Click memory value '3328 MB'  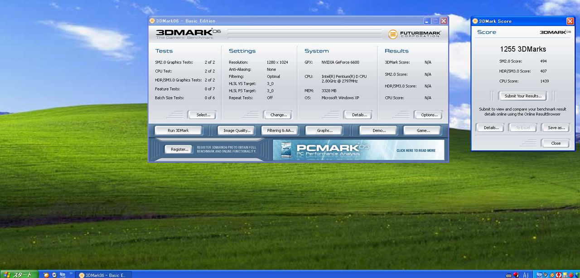pyautogui.click(x=329, y=91)
